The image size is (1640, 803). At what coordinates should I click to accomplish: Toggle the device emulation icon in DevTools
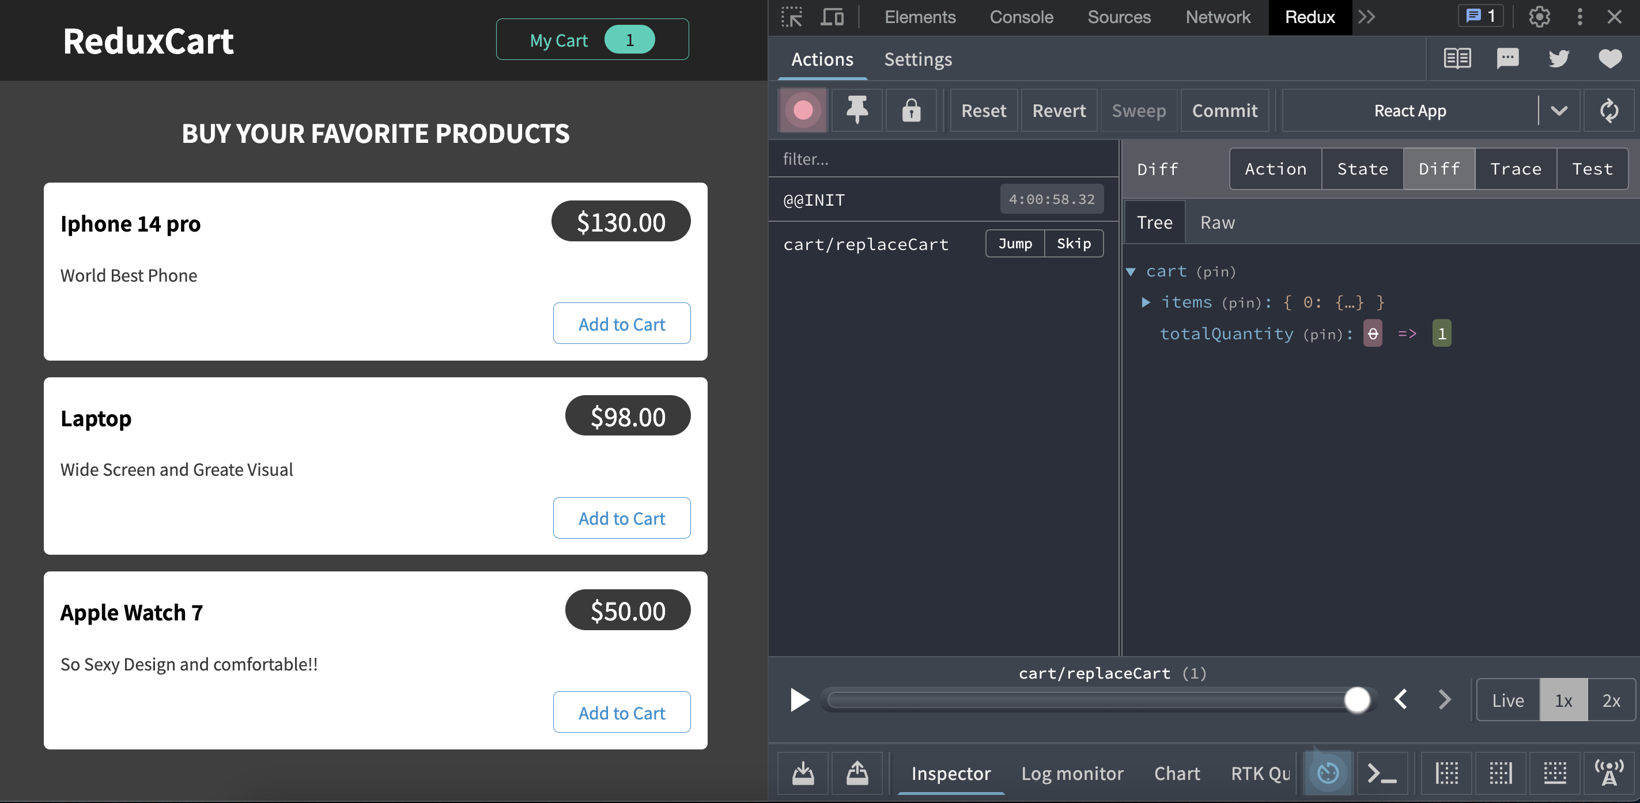coord(832,17)
